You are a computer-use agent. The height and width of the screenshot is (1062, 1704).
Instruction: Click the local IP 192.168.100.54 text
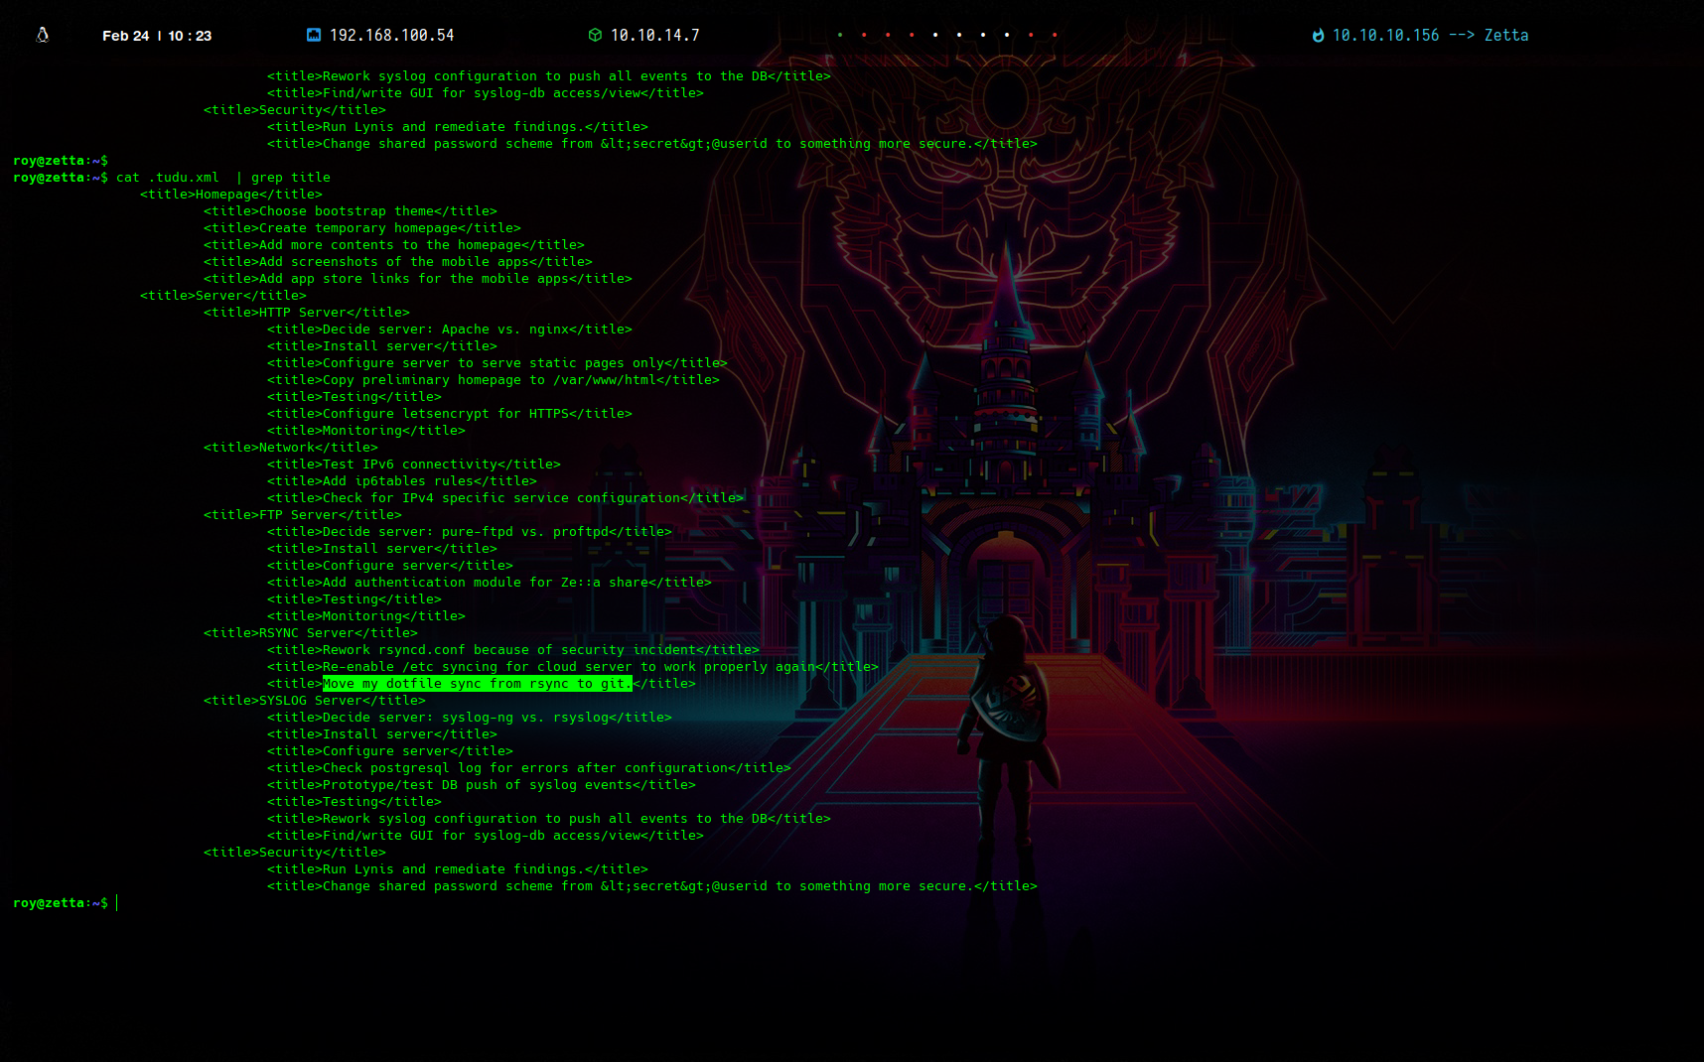(x=391, y=35)
